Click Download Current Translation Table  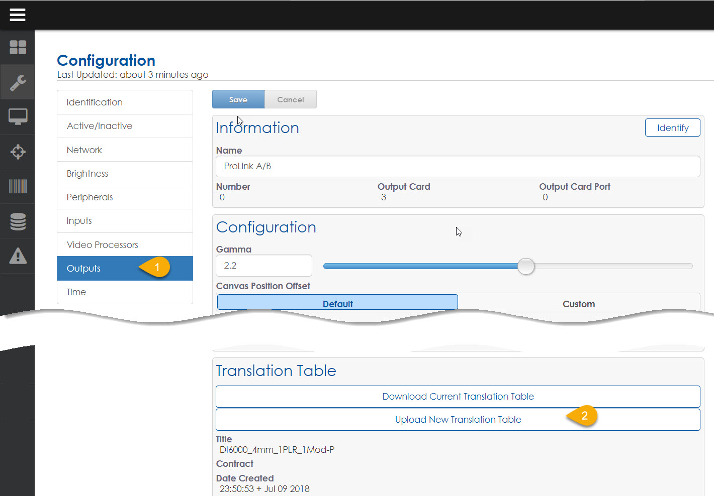pos(458,397)
